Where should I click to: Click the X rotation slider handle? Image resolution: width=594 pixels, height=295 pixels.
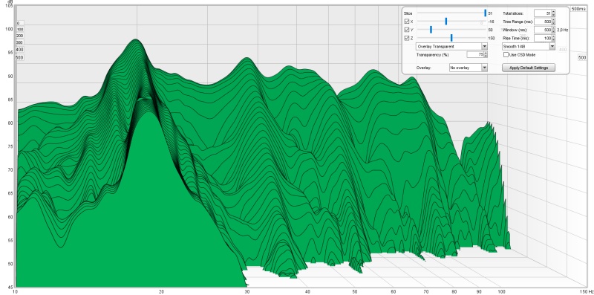(446, 22)
